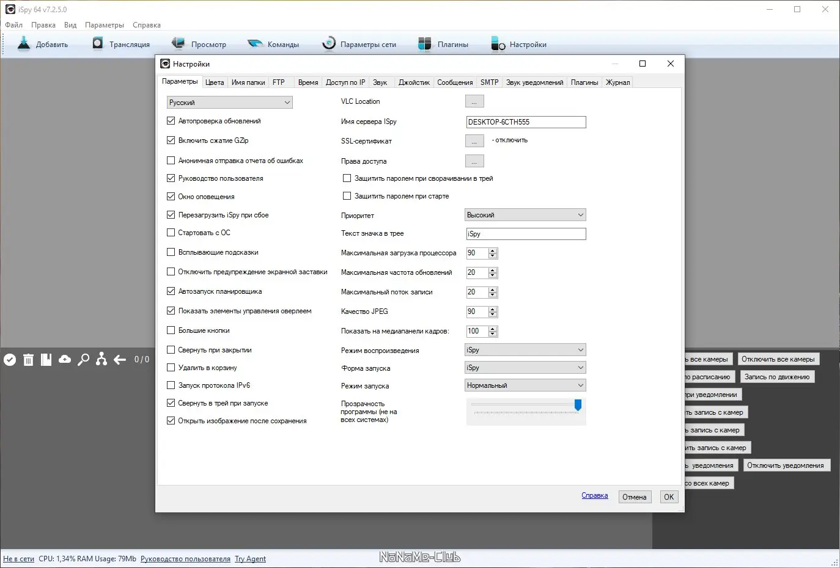The width and height of the screenshot is (840, 568).
Task: Open the Файл menu
Action: pyautogui.click(x=14, y=25)
